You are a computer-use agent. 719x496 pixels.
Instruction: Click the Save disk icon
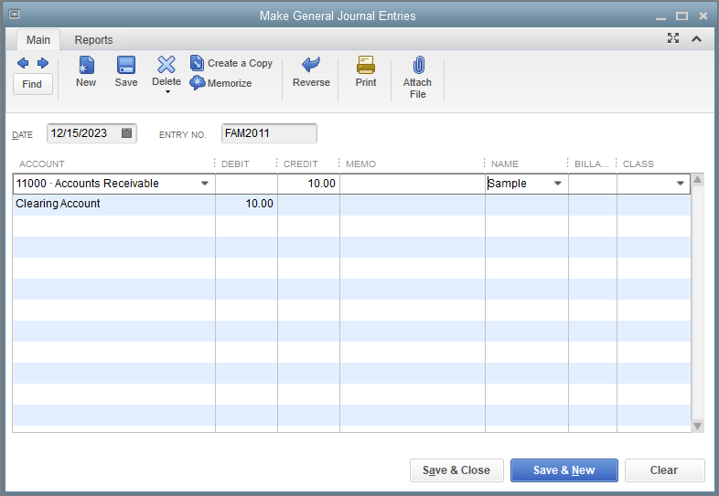(125, 66)
